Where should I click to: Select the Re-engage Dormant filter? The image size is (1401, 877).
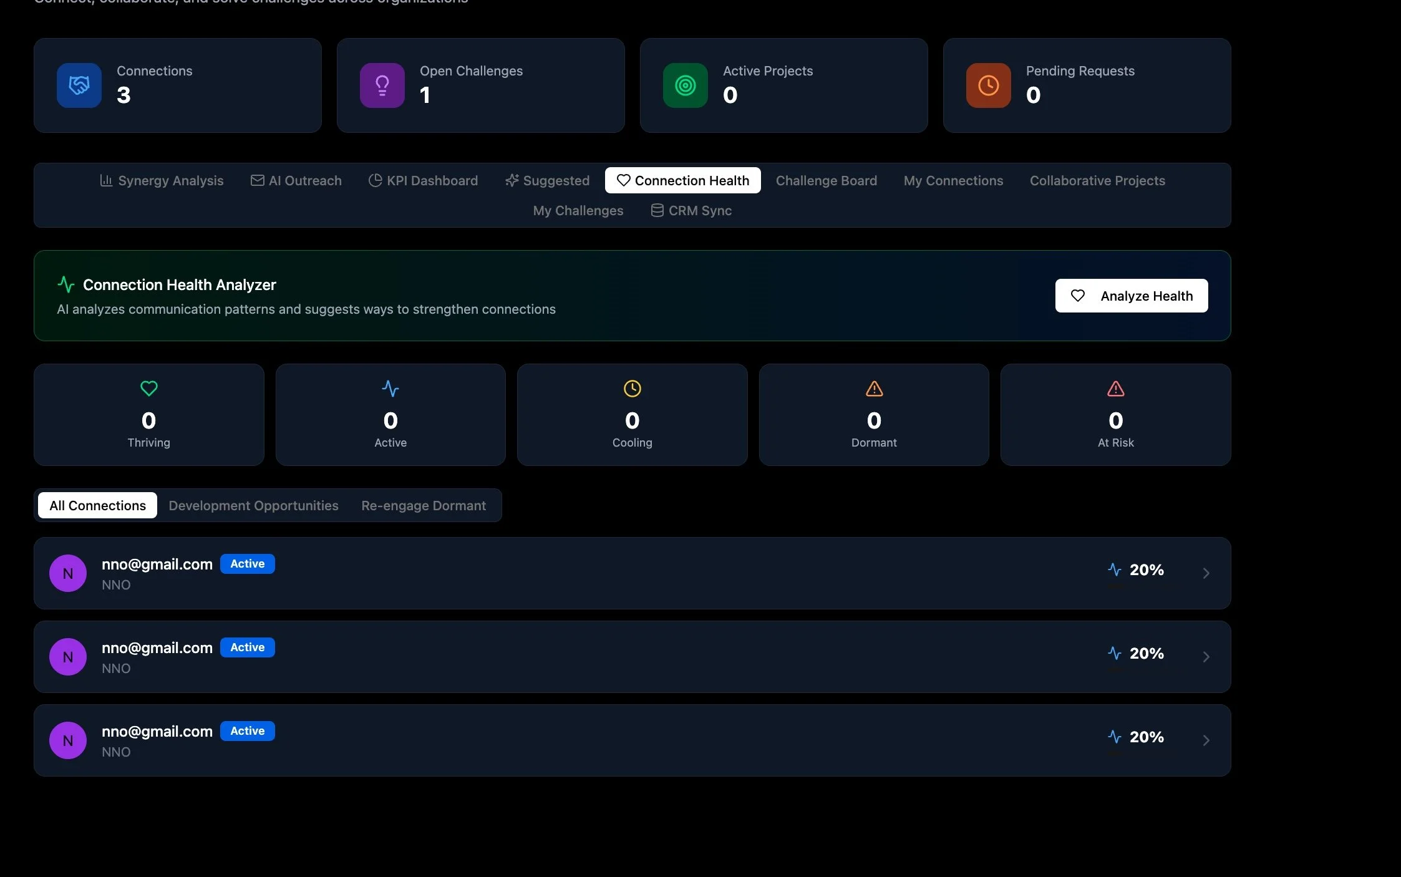423,506
